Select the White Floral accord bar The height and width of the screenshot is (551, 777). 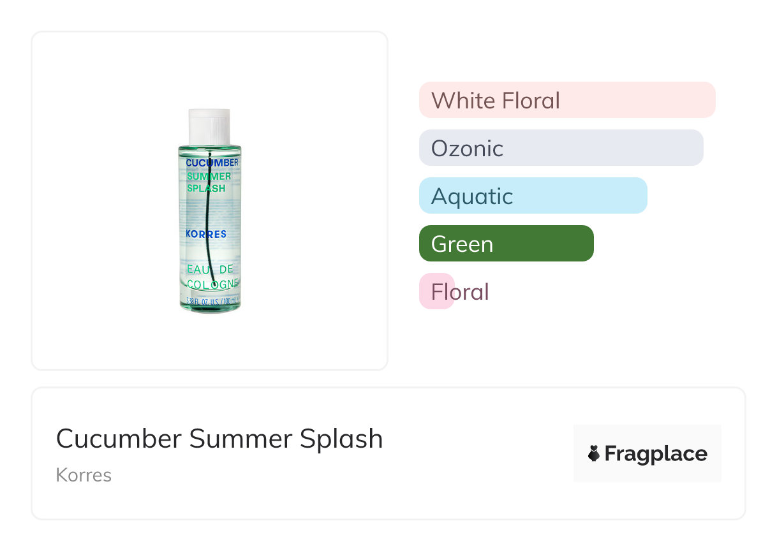tap(566, 100)
